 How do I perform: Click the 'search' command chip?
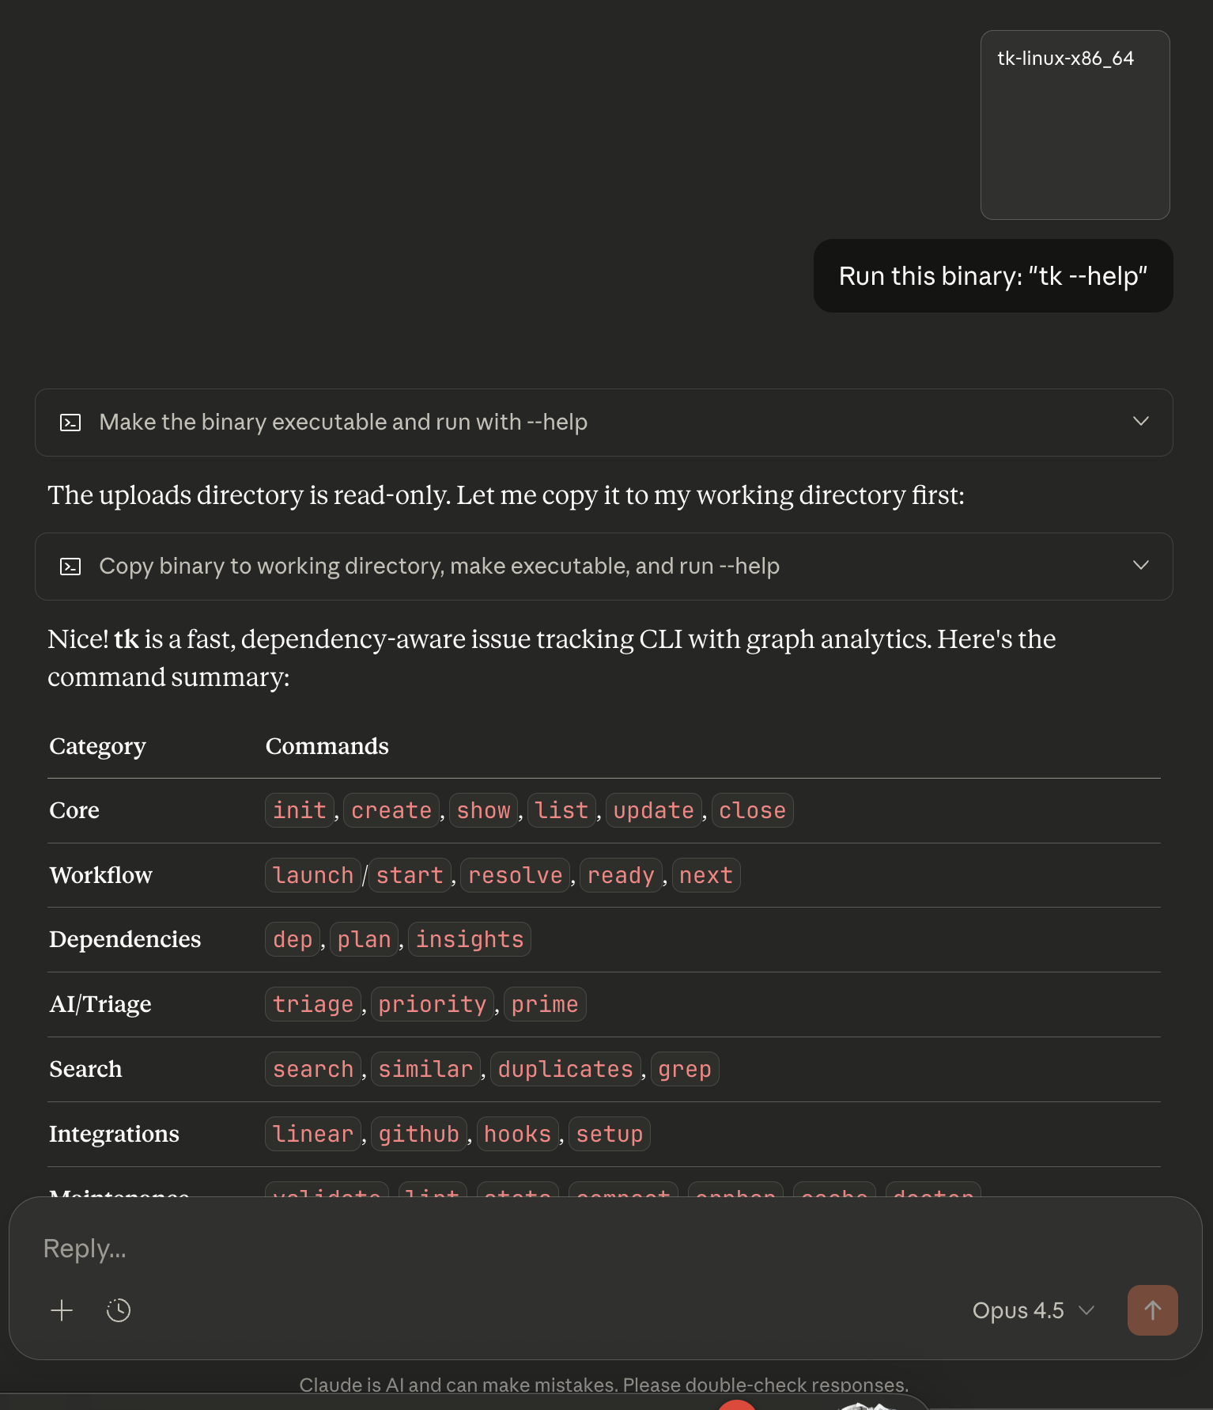pos(313,1069)
